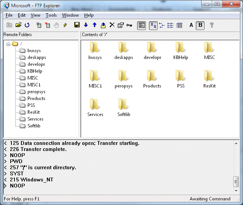
Task: Click the blue Download arrow icon
Action: 86,25
